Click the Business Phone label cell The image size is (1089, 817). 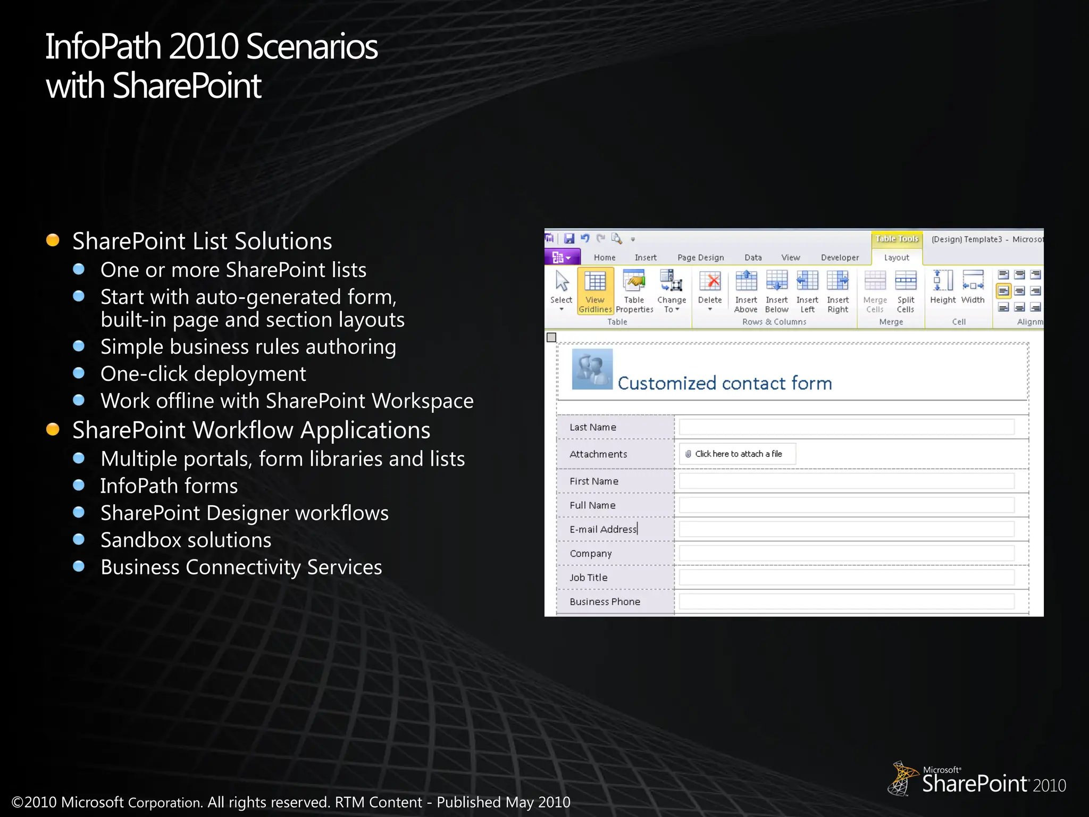tap(616, 602)
